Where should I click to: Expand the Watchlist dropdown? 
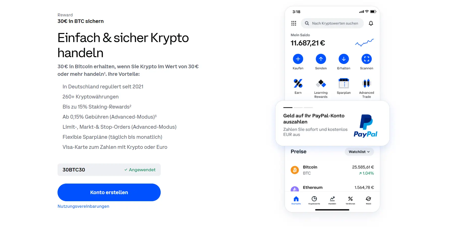click(359, 152)
